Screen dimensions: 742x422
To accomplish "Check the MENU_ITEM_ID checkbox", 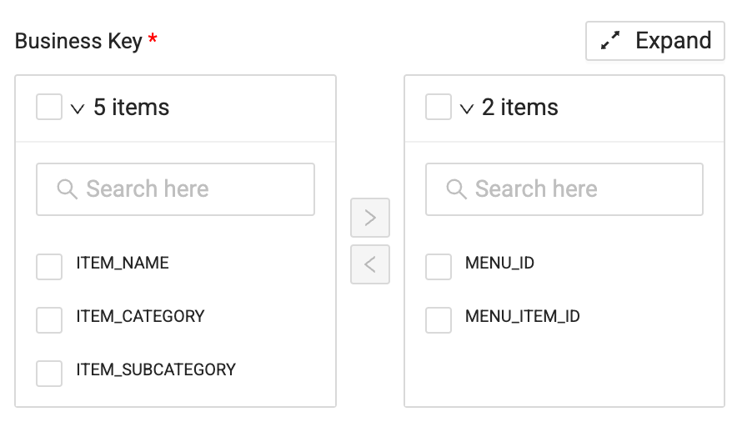I will [x=439, y=320].
